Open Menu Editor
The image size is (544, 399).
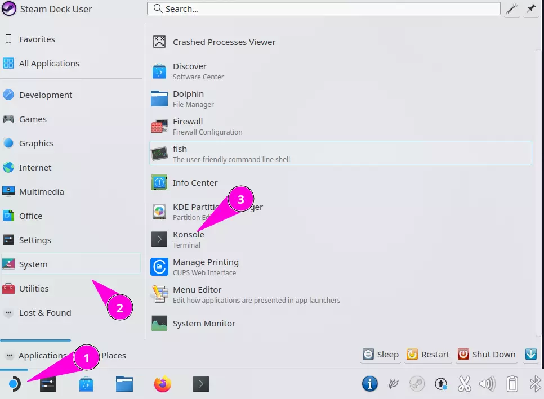tap(340, 295)
